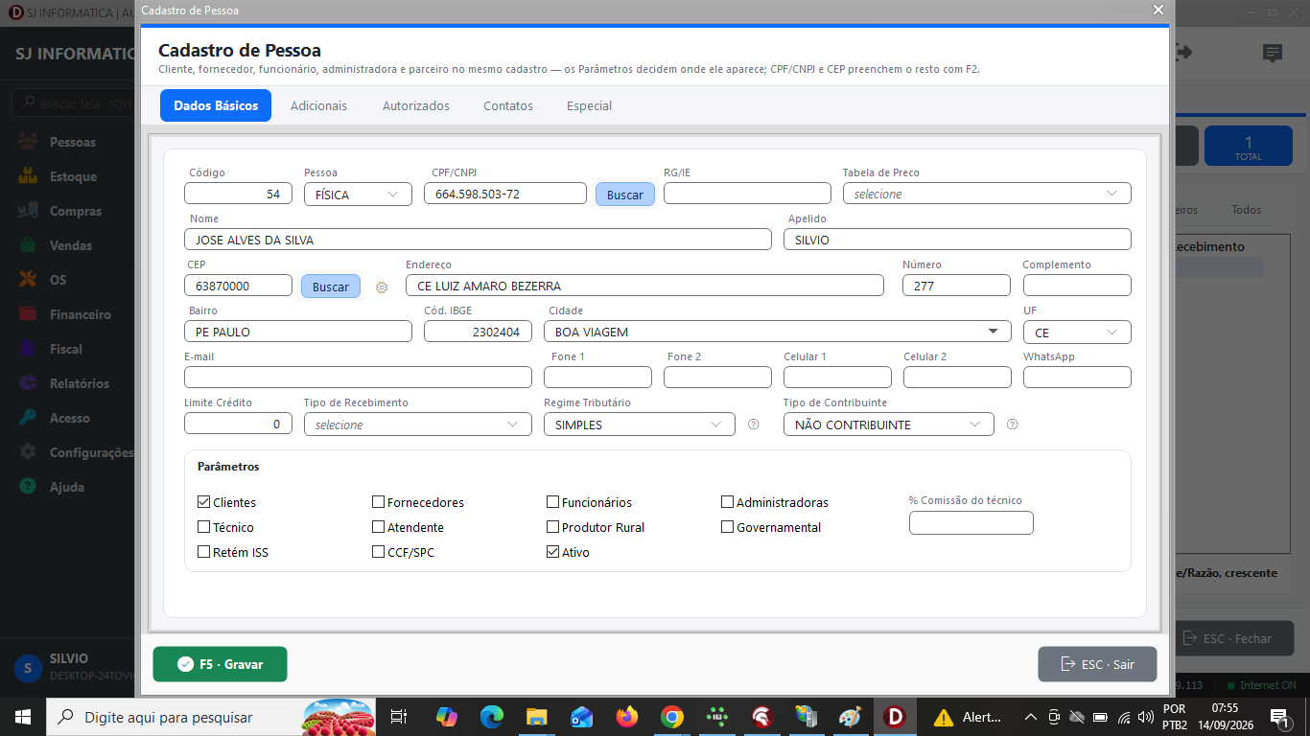Select the Especial tab

pyautogui.click(x=589, y=105)
